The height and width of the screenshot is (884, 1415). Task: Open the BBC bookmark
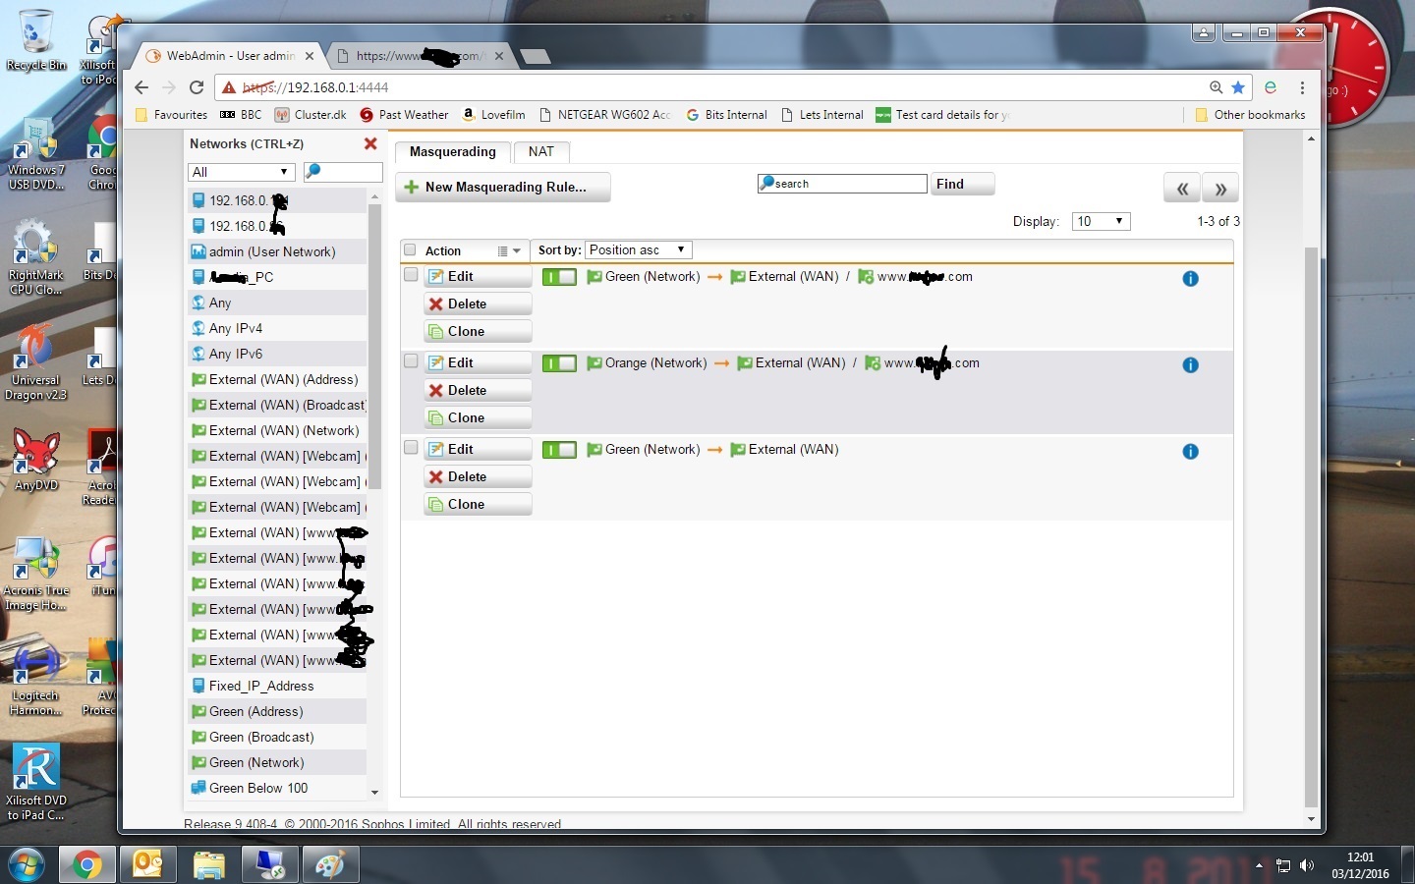(x=241, y=115)
